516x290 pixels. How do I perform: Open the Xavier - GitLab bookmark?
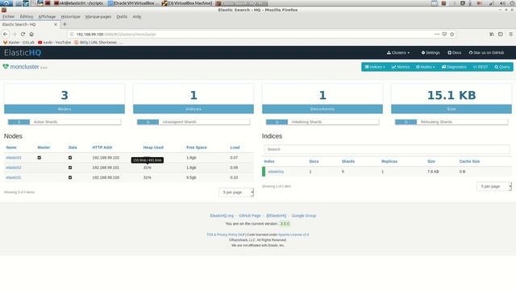[x=19, y=43]
